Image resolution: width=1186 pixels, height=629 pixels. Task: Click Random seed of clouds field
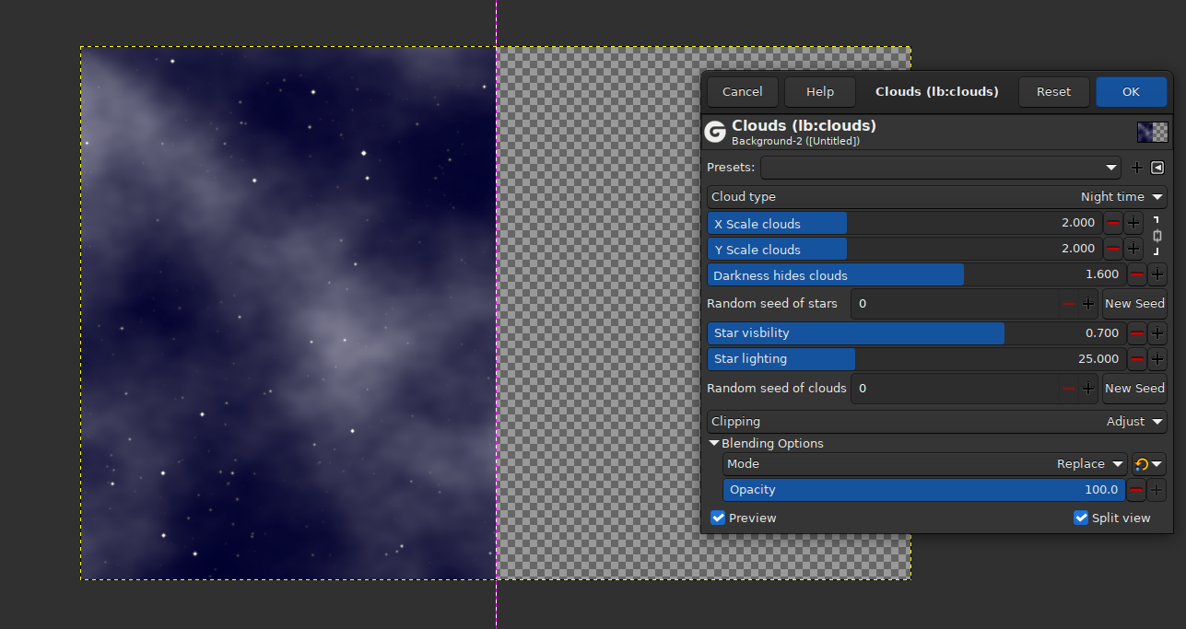[x=955, y=388]
